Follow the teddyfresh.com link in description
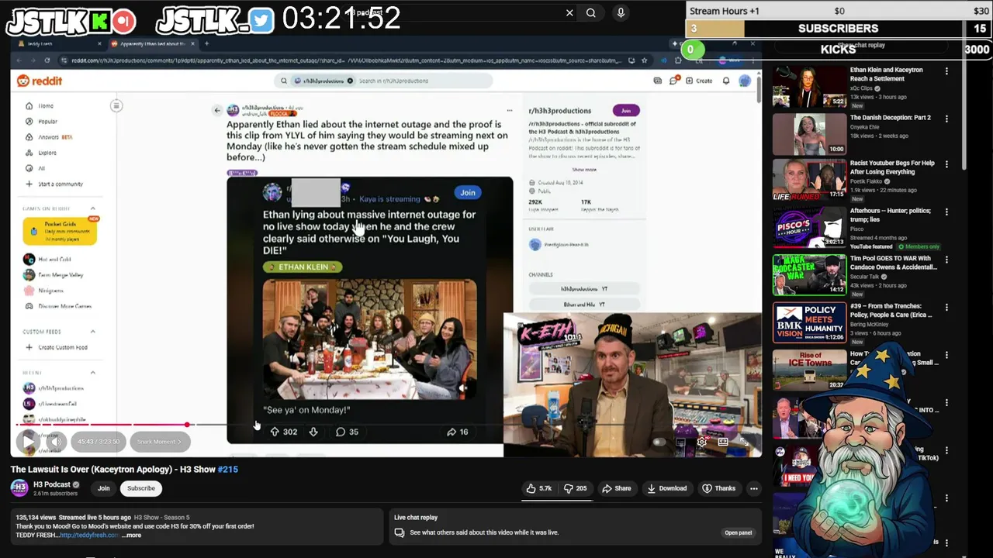The image size is (993, 558). (x=89, y=535)
